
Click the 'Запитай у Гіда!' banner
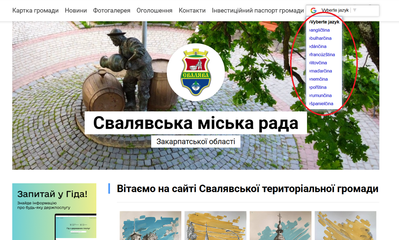(54, 211)
